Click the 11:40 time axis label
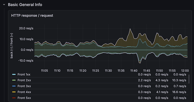Screen dimensions: 194x102 point(134,71)
